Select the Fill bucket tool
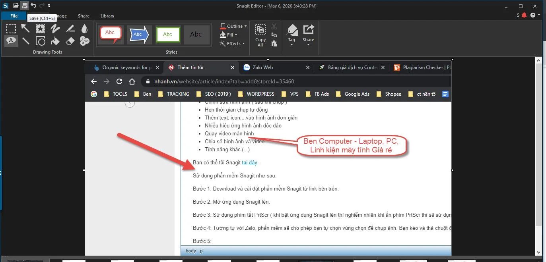 (x=55, y=41)
